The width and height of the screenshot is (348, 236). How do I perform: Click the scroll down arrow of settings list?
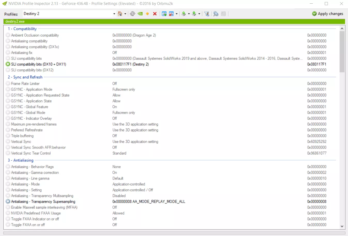coord(342,226)
